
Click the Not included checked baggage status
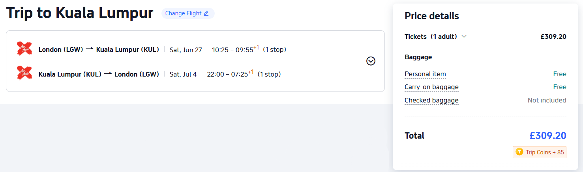click(547, 100)
